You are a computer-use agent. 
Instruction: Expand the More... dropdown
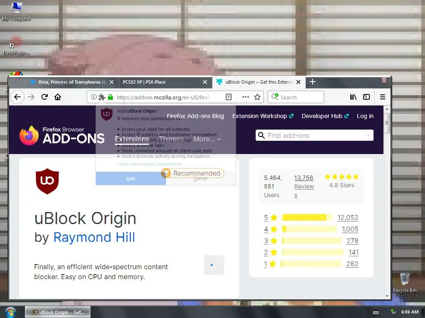207,139
